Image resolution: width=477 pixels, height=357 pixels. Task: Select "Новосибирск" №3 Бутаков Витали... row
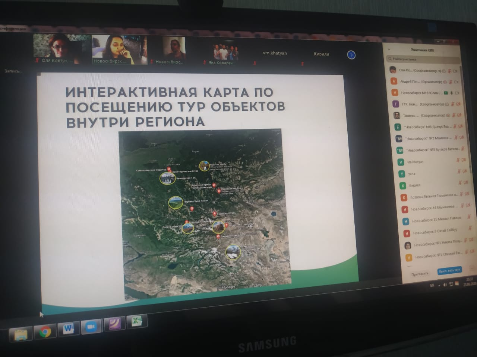point(430,150)
